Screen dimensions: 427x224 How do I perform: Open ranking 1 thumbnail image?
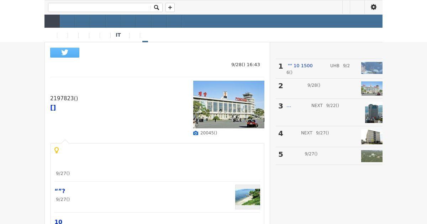click(372, 68)
